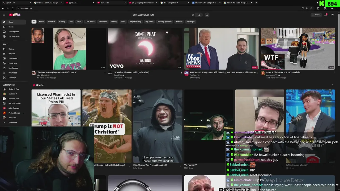Screen dimensions: 340x191
Task: Open Shorts from the sidebar
Action: [x=11, y=27]
